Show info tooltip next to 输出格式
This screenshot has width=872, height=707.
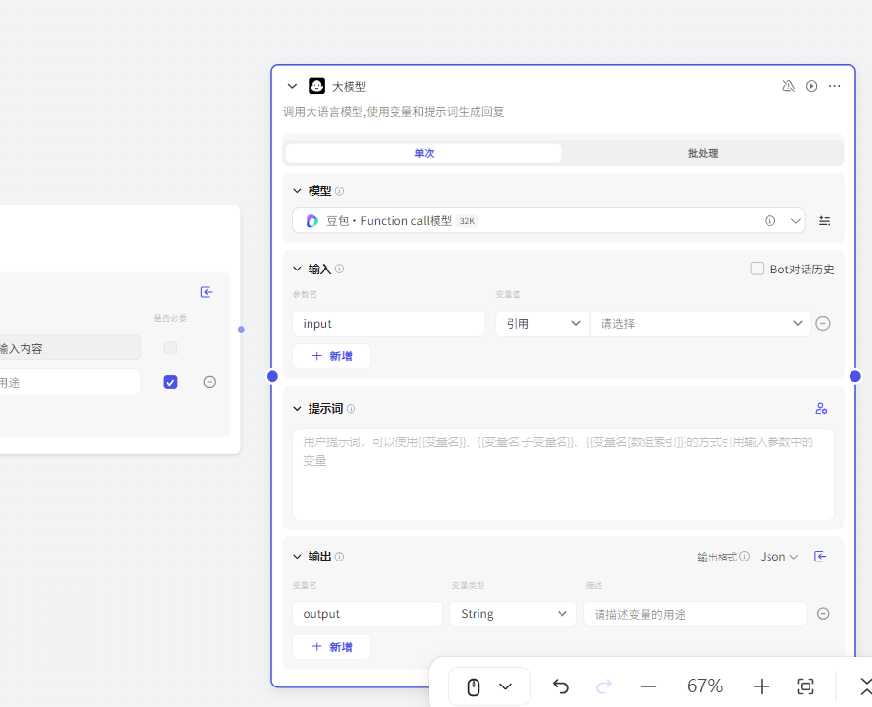tap(745, 557)
